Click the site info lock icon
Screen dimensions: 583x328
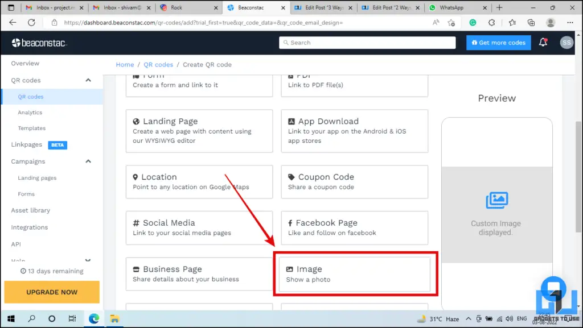[54, 23]
